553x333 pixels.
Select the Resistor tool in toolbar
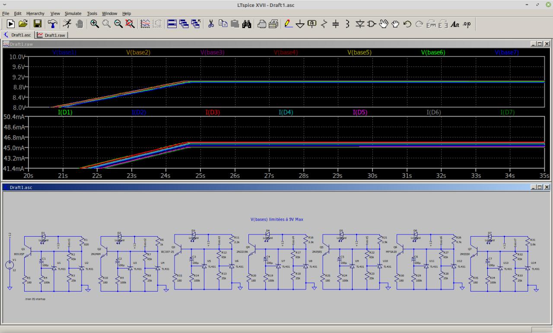(324, 24)
